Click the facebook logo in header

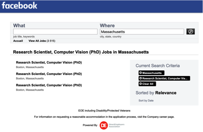click(x=19, y=6)
